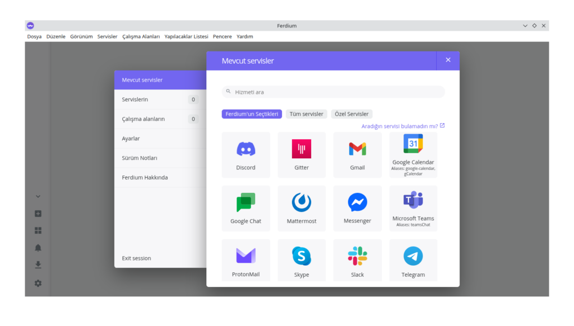The width and height of the screenshot is (574, 326).
Task: Open the Görünüm menu
Action: coord(81,36)
